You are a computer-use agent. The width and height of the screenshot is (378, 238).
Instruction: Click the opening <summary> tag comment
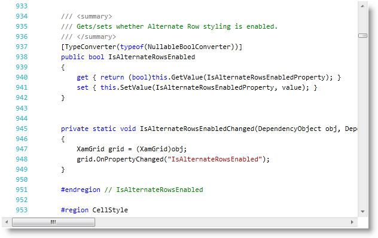[94, 16]
